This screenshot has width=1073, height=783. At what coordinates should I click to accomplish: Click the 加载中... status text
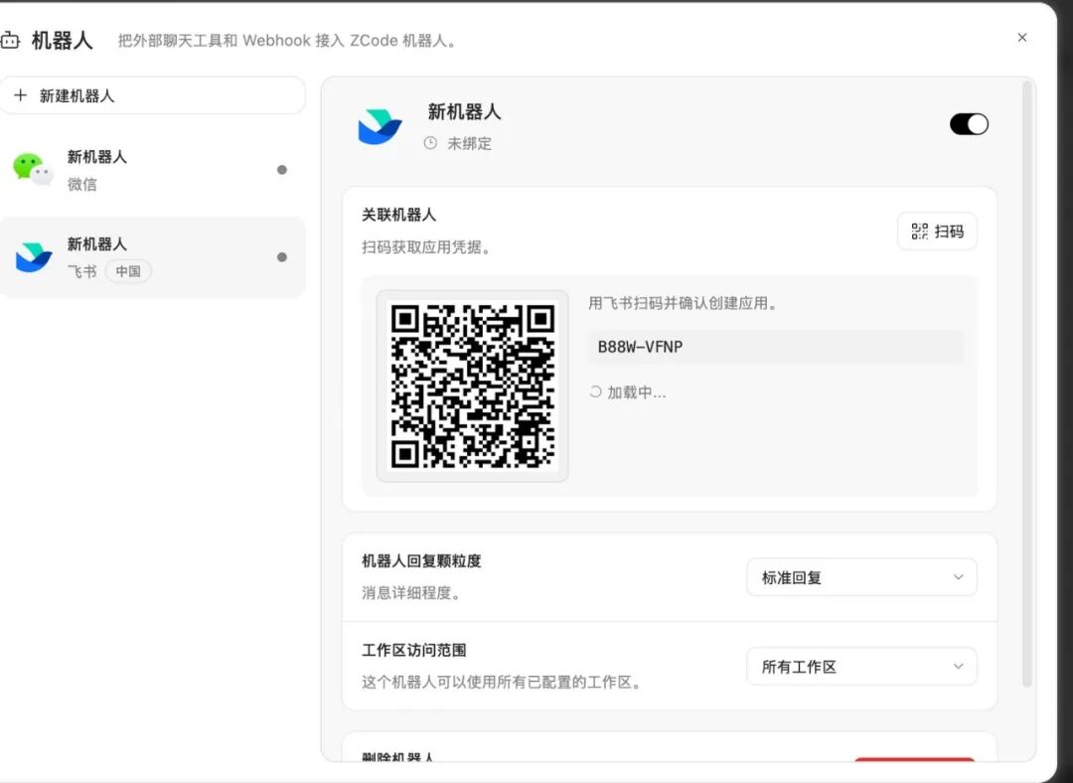pyautogui.click(x=637, y=392)
